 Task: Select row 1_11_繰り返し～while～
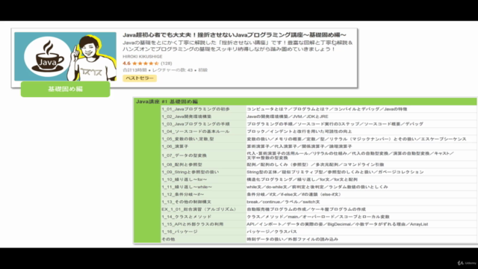point(203,187)
